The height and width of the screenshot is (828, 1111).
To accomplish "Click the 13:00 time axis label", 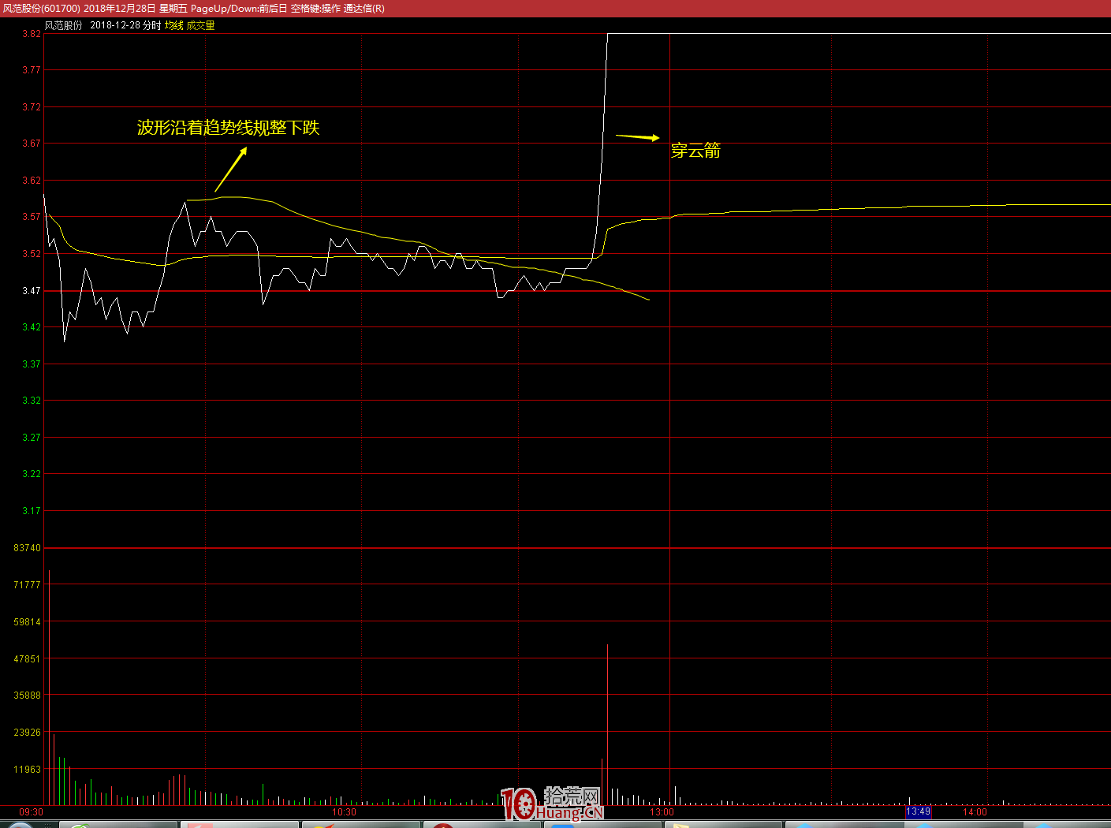I will click(x=662, y=812).
